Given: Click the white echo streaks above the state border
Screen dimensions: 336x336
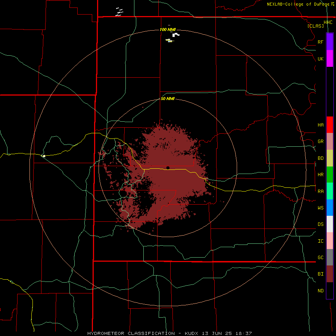Looking at the screenshot, I should (119, 12).
